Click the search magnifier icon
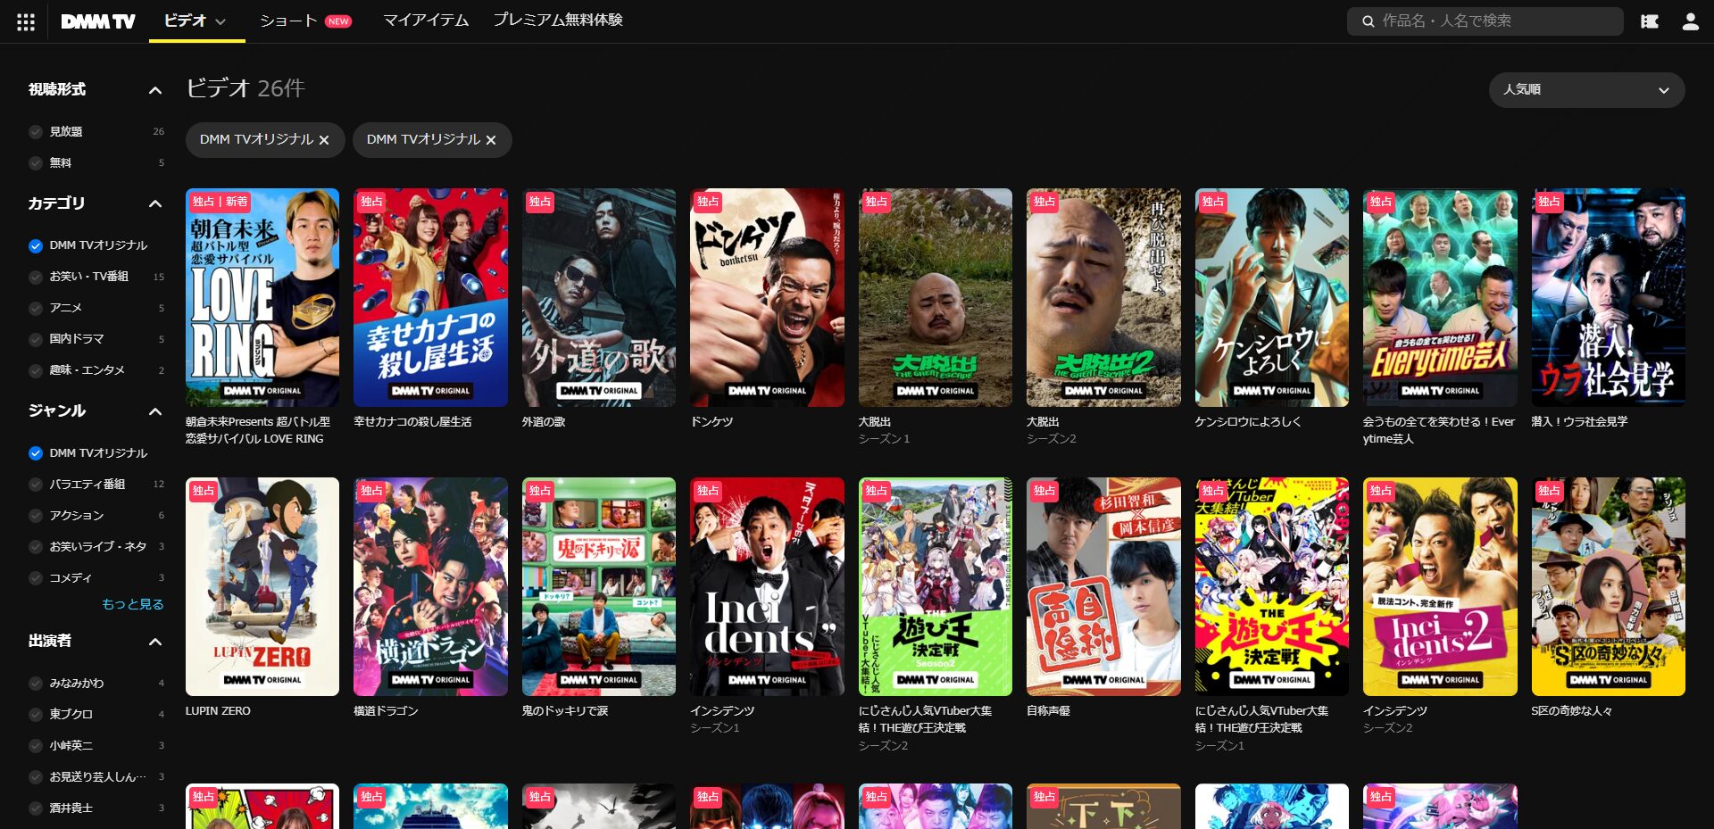This screenshot has width=1714, height=829. coord(1368,21)
